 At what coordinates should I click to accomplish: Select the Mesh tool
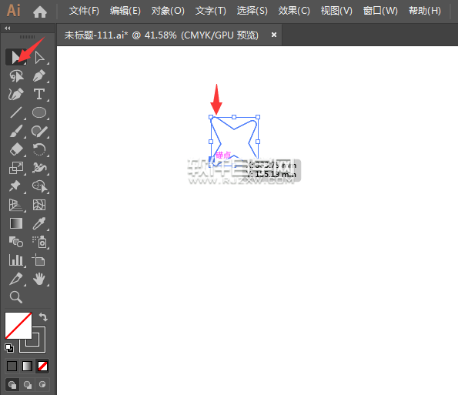[39, 205]
